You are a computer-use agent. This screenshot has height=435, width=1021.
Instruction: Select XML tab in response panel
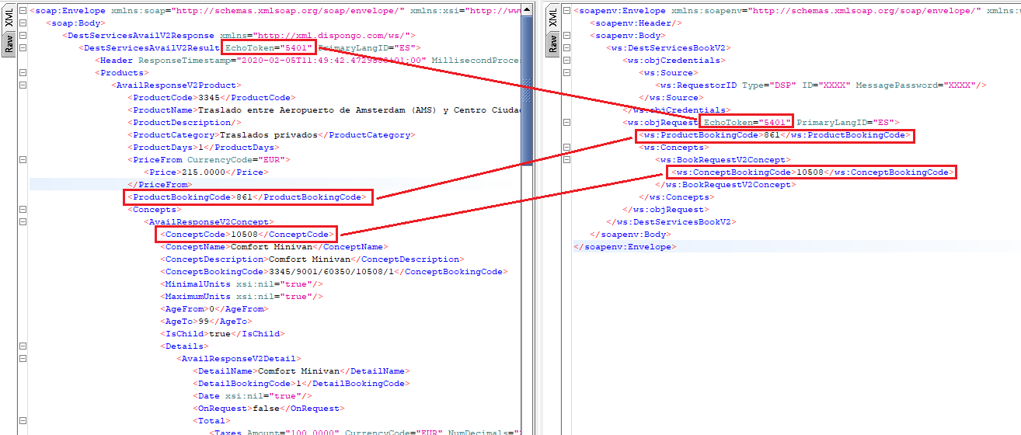tap(9, 19)
